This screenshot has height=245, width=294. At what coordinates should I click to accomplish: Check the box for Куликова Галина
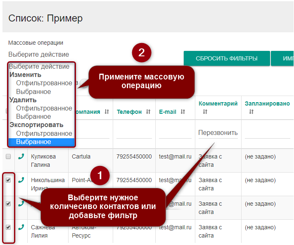[8, 156]
